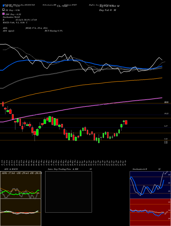Select the 20 Day = 9.11 label
The height and width of the screenshot is (226, 171).
13,6
